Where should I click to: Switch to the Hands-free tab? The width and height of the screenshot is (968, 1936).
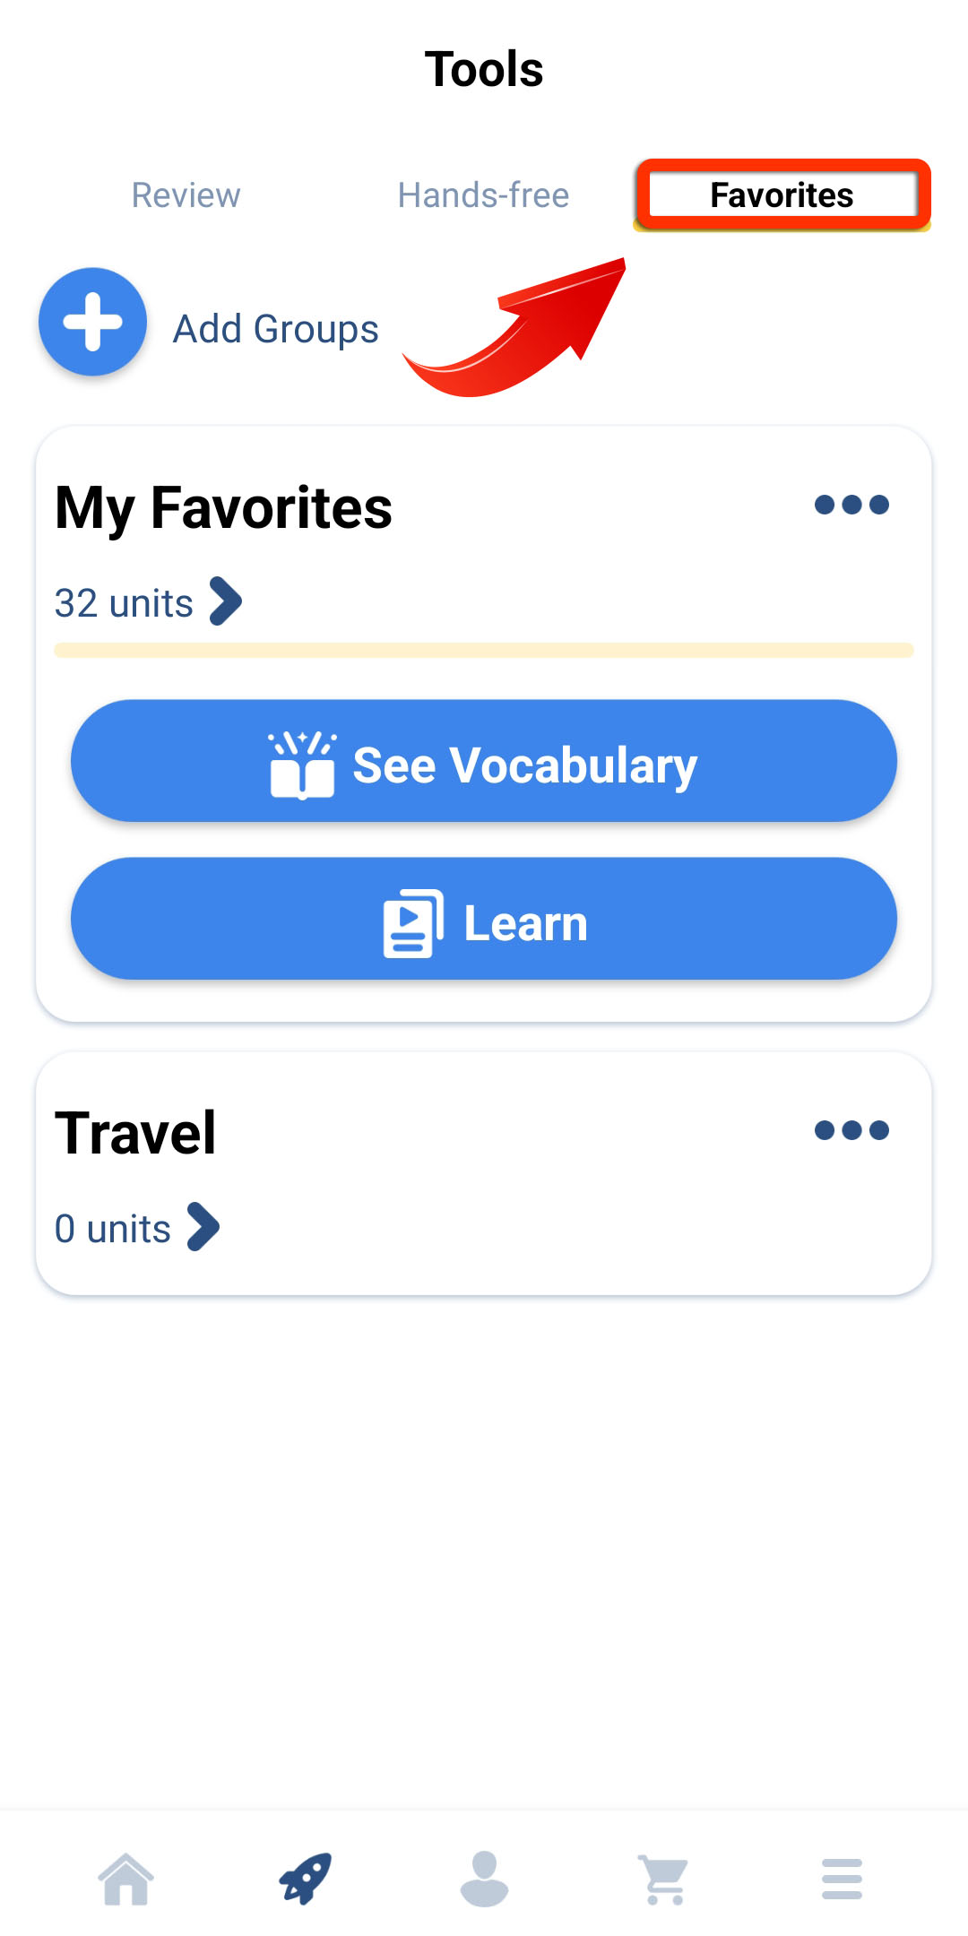click(x=483, y=195)
